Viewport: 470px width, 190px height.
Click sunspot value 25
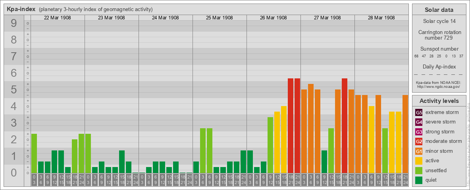pyautogui.click(x=439, y=56)
